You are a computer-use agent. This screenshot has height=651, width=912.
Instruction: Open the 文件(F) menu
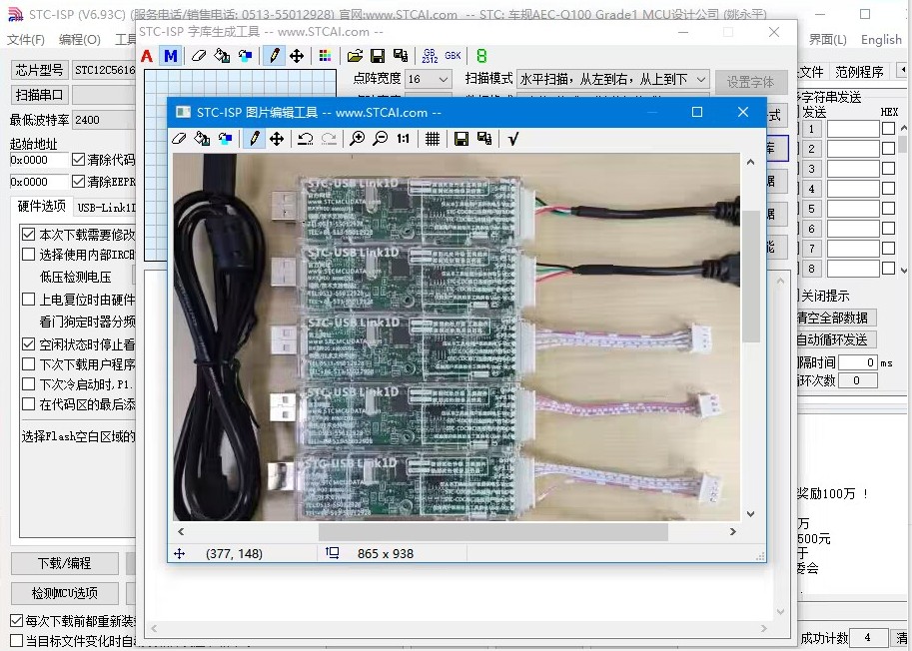click(x=26, y=40)
